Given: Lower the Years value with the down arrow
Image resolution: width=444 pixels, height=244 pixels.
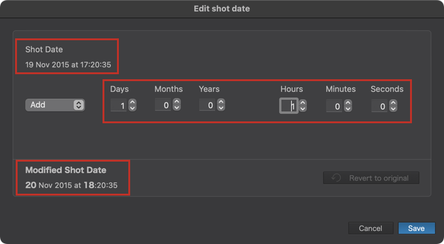Looking at the screenshot, I should 221,108.
